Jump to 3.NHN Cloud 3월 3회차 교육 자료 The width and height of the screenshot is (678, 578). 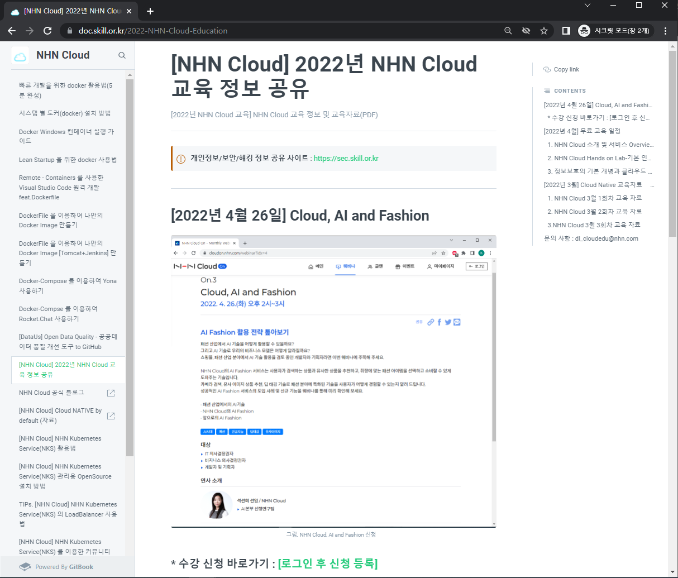click(x=594, y=225)
